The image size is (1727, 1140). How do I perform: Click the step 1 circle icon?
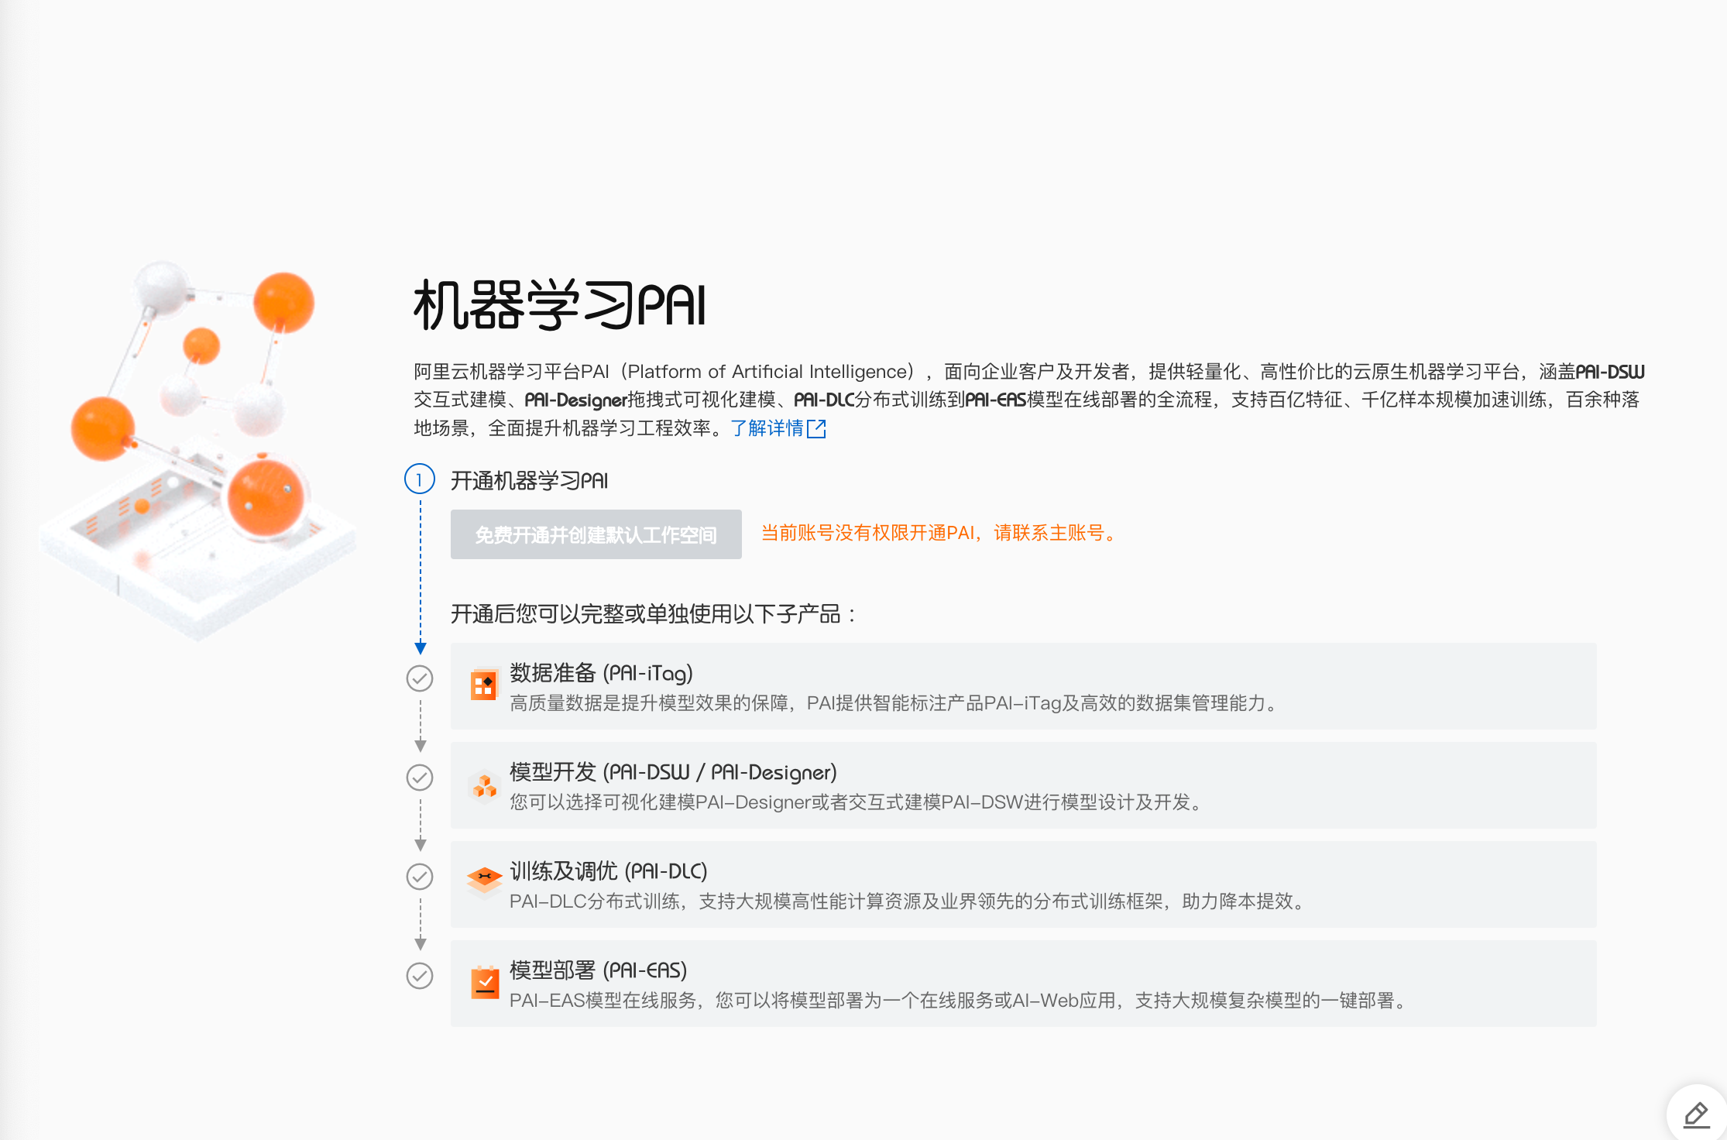pyautogui.click(x=420, y=479)
